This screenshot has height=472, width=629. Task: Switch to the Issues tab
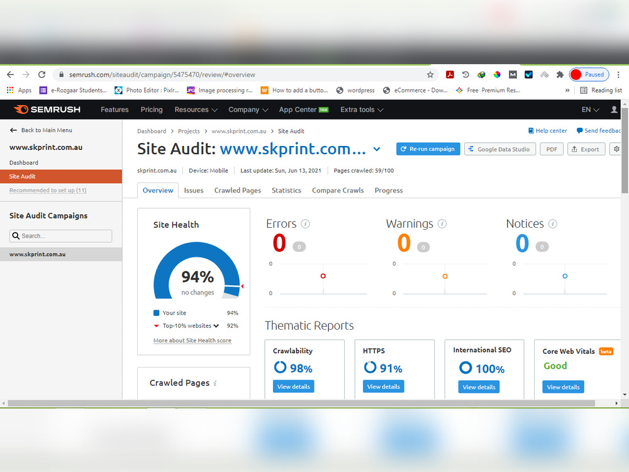coord(194,190)
